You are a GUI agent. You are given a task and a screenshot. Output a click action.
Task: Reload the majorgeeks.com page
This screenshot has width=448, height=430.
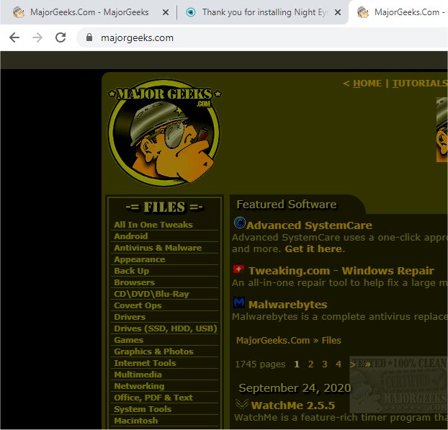point(61,37)
